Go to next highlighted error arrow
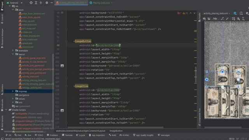 point(195,13)
